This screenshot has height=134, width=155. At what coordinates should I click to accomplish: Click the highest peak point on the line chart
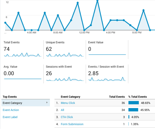pos(97,1)
